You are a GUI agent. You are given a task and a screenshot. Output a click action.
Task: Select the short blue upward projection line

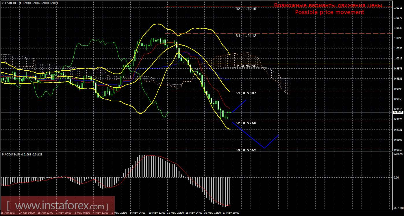(x=239, y=106)
